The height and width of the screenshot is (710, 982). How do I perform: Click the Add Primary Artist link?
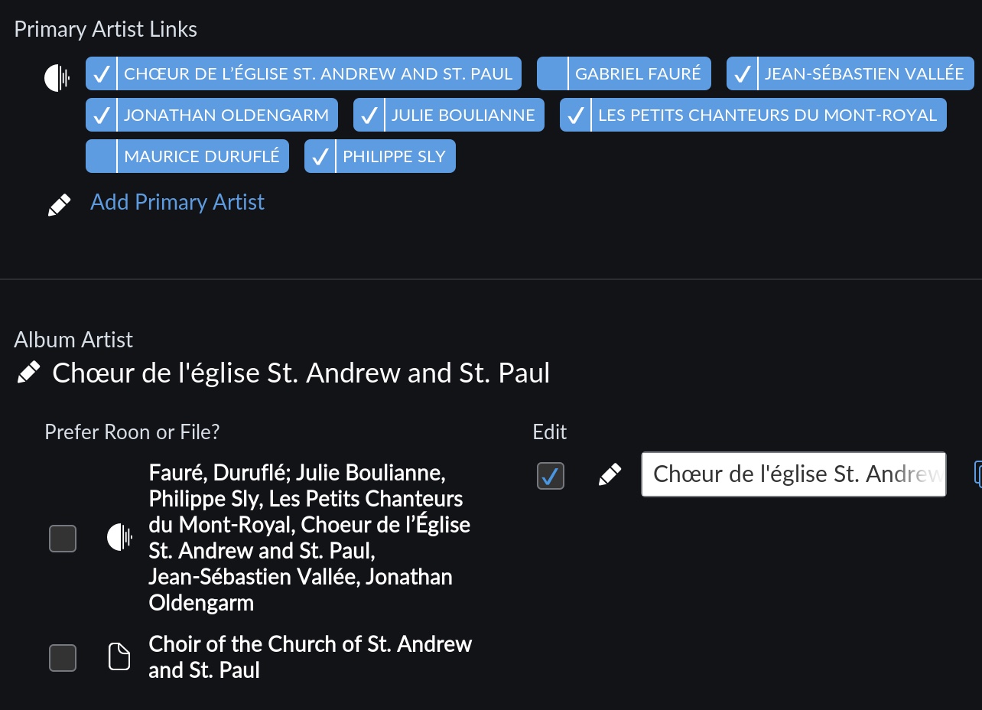pos(177,202)
